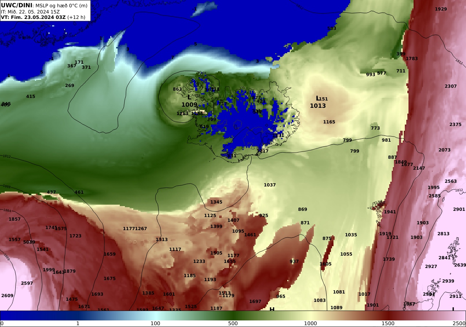466x327 pixels.
Task: Click the height value 1165
Action: (x=329, y=122)
